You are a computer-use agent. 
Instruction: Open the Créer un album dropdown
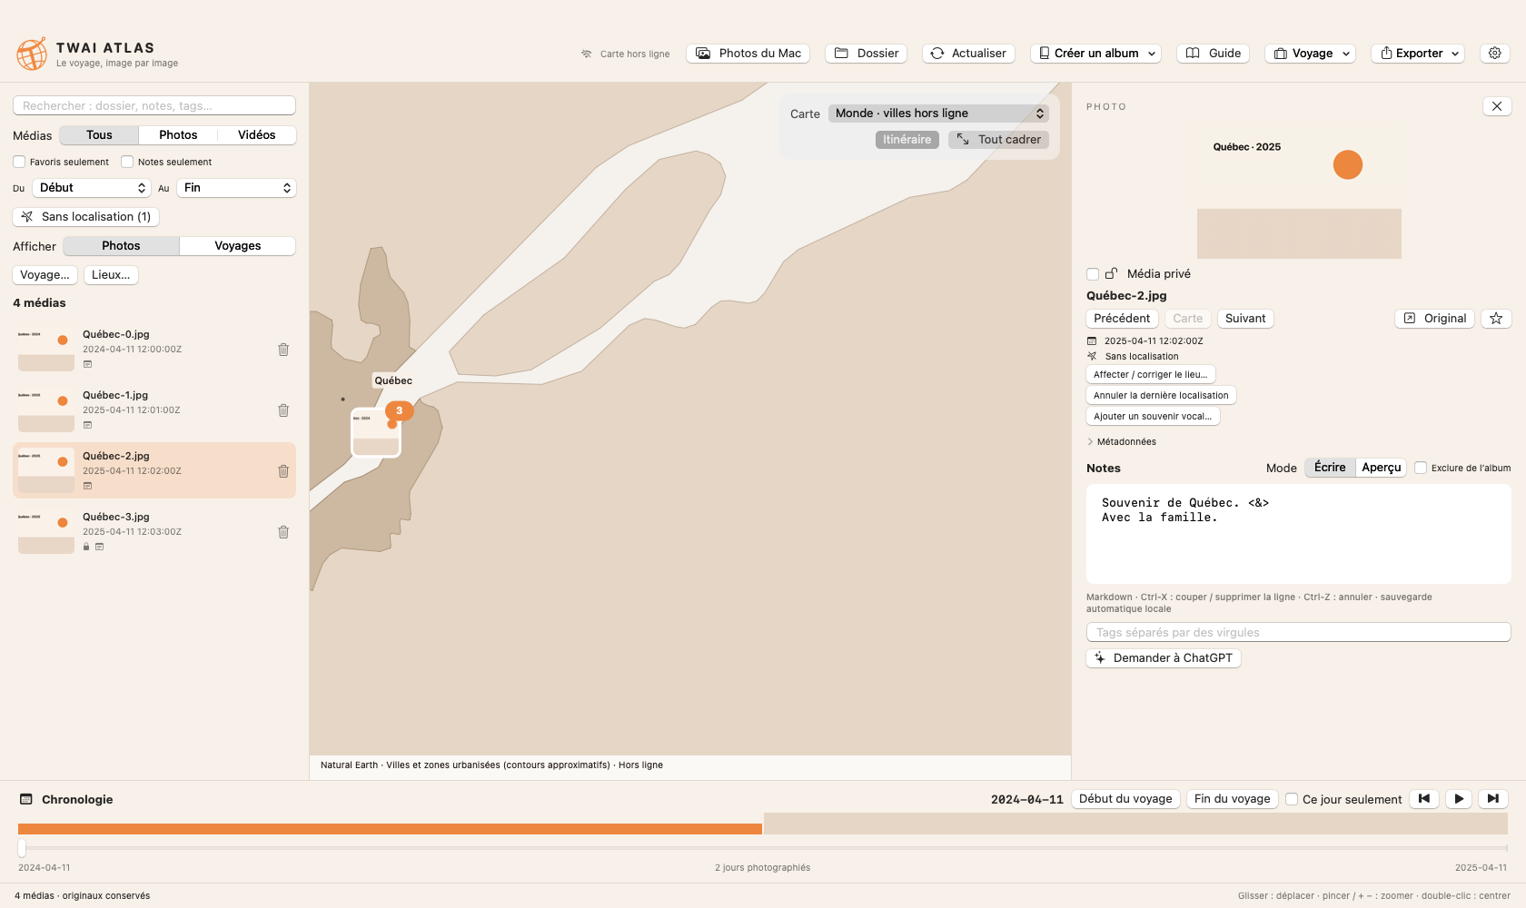(1096, 54)
